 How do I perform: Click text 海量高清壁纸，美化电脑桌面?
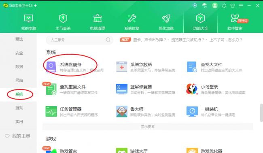point(223,93)
